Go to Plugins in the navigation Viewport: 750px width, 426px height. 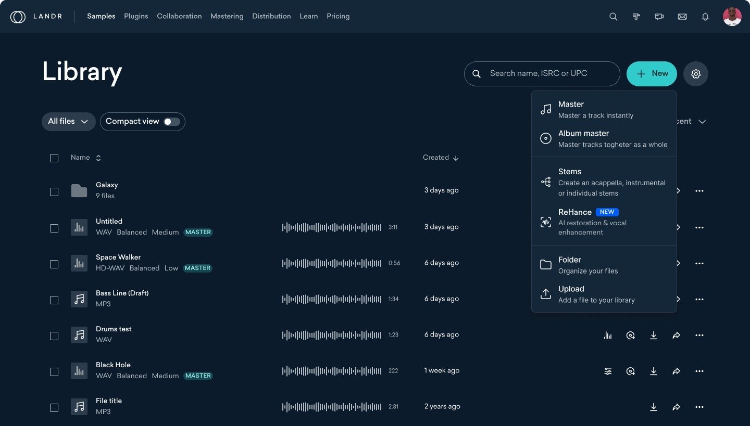[x=136, y=16]
